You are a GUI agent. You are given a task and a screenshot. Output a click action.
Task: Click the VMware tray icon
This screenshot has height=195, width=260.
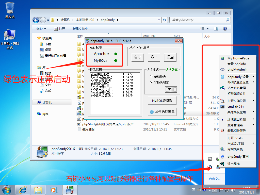[x=210, y=159]
